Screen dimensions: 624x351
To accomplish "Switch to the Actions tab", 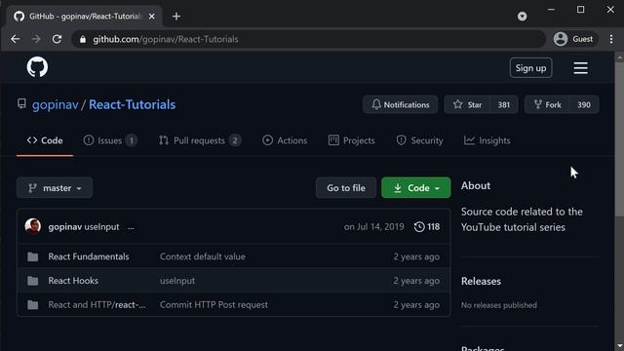I will tap(285, 140).
